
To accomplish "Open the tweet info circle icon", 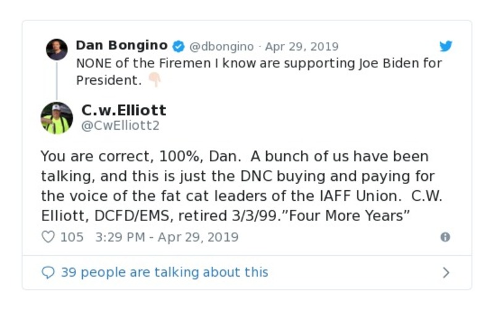I will (x=445, y=237).
